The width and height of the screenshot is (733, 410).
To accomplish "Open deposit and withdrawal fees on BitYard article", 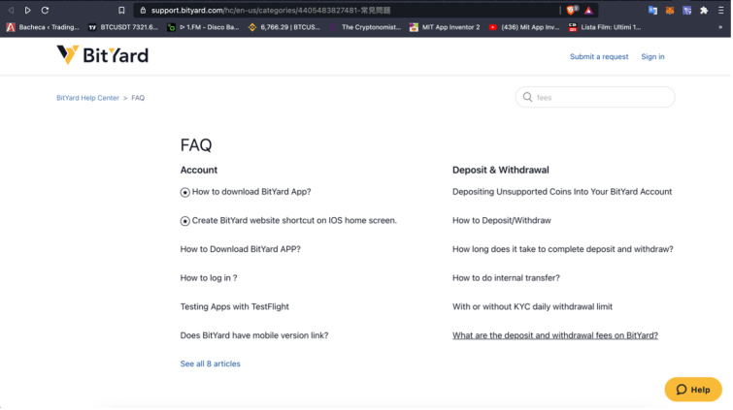I will click(x=555, y=335).
